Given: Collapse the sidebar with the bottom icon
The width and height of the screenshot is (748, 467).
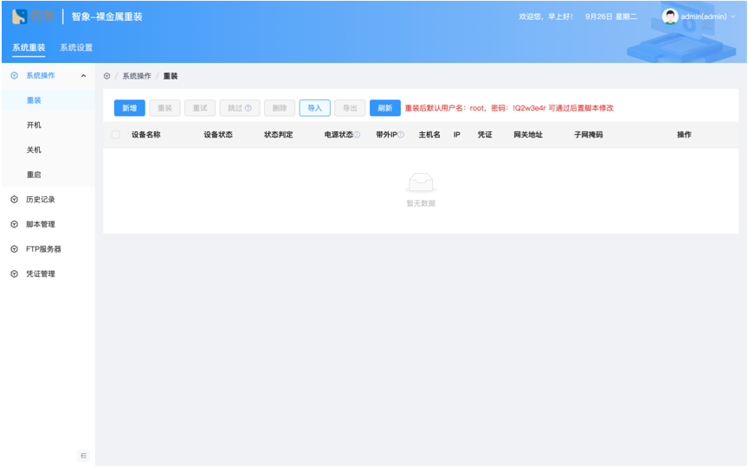Looking at the screenshot, I should tap(83, 455).
